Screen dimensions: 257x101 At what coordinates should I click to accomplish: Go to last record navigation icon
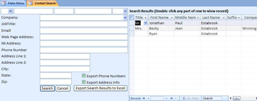[172, 98]
